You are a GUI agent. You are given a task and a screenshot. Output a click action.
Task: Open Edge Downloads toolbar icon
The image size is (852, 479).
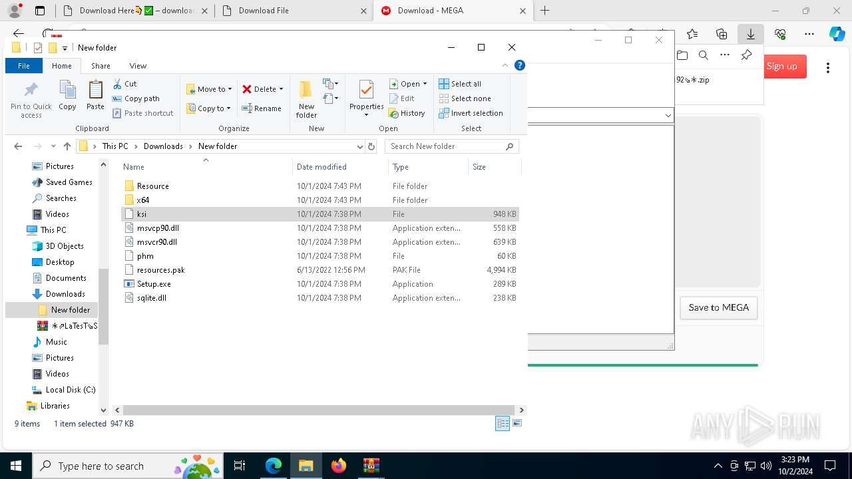(x=751, y=34)
